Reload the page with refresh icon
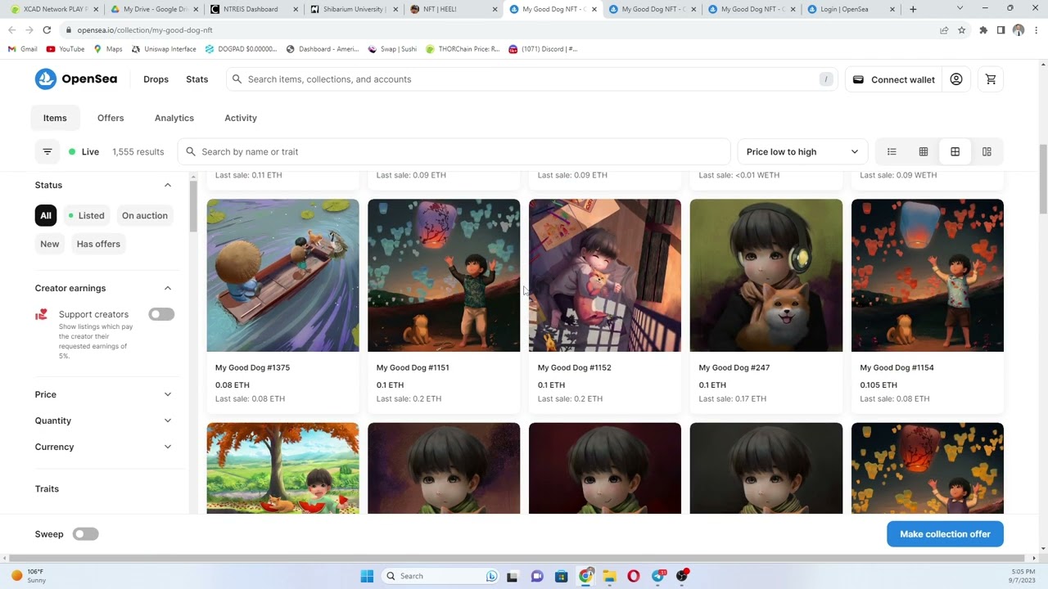 click(47, 29)
